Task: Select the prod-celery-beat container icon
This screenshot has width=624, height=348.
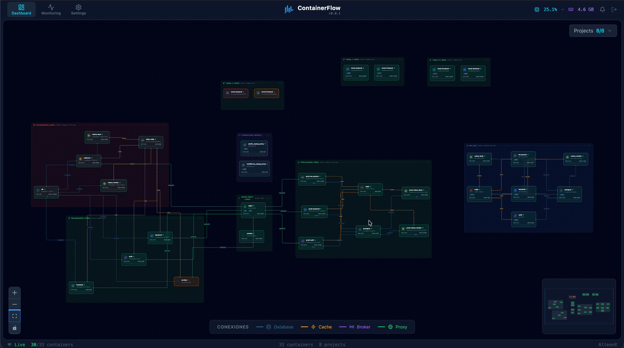Action: [x=405, y=191]
